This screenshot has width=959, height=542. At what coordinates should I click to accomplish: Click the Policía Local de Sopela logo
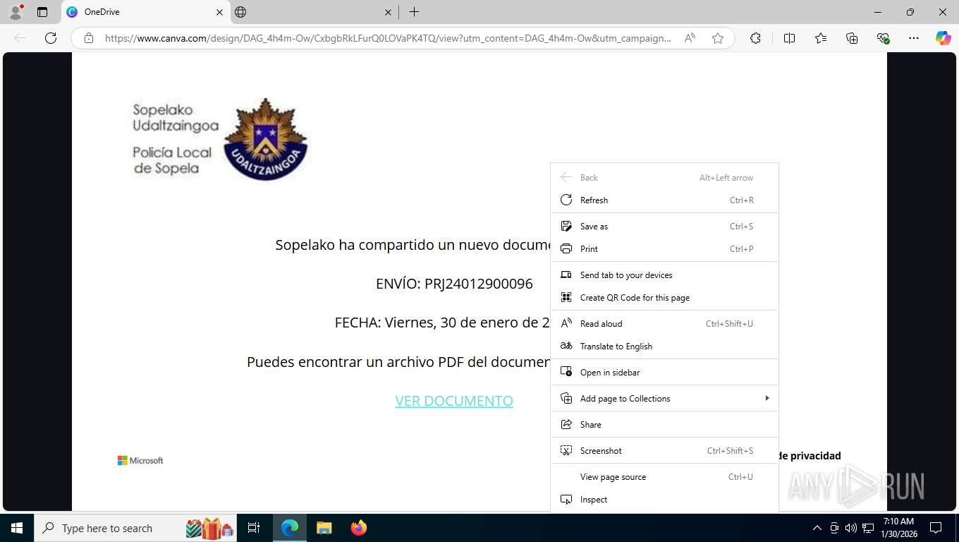tap(221, 139)
